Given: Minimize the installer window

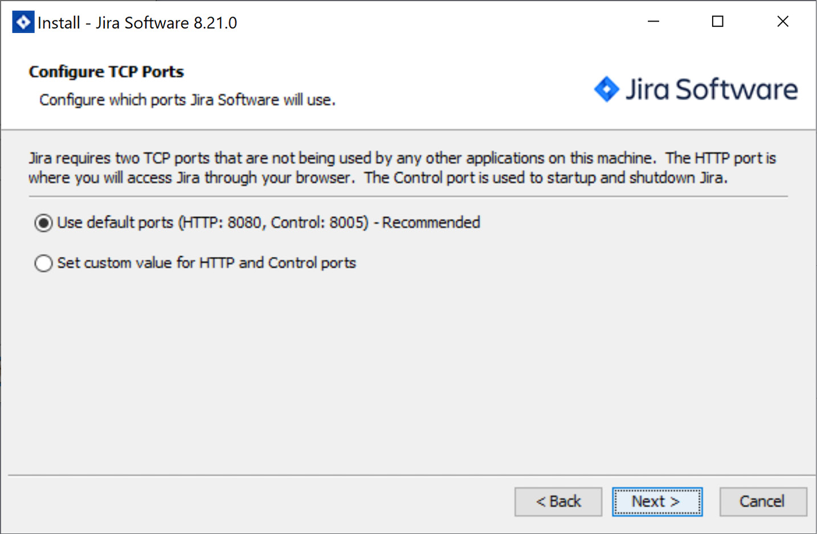Looking at the screenshot, I should point(653,21).
